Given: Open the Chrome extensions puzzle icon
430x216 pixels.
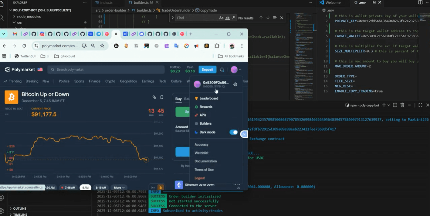Looking at the screenshot, I should [x=217, y=46].
